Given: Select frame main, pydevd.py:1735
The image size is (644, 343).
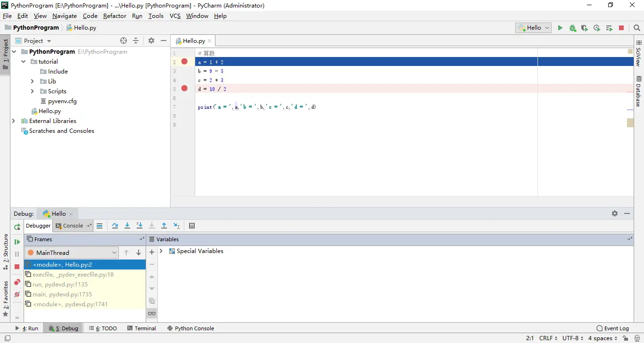Looking at the screenshot, I should [x=85, y=294].
